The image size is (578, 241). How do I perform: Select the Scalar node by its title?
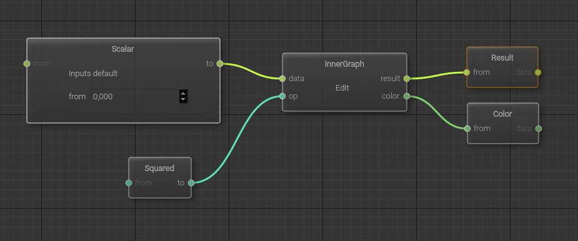click(122, 49)
